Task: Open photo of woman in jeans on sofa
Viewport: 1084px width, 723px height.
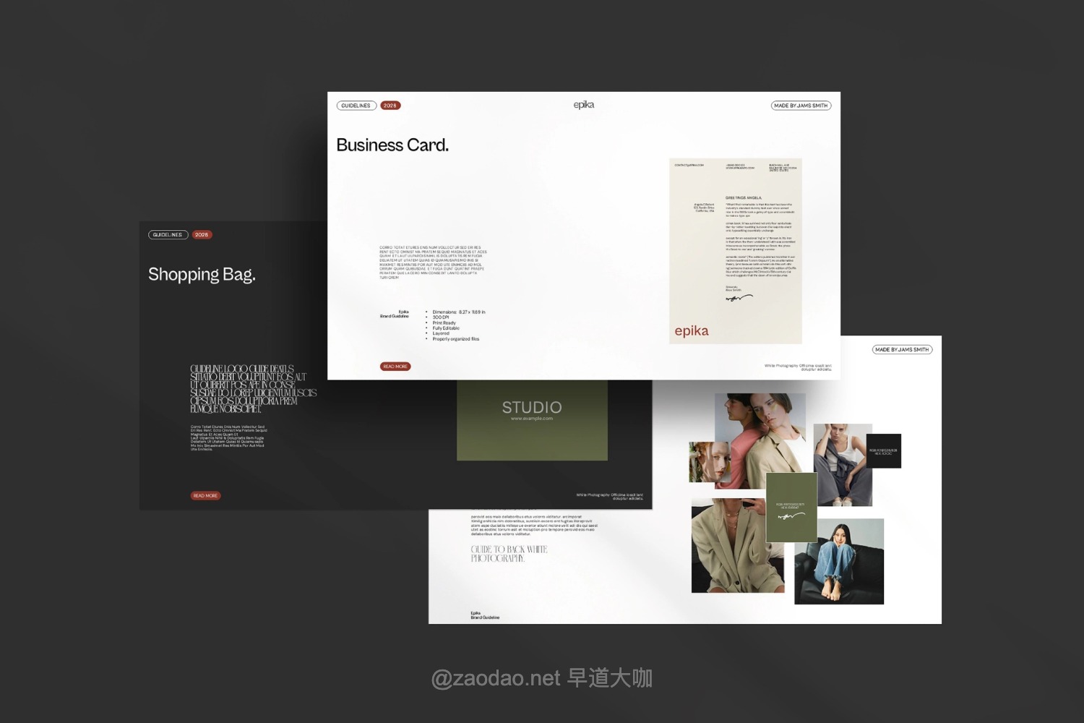Action: 839,561
